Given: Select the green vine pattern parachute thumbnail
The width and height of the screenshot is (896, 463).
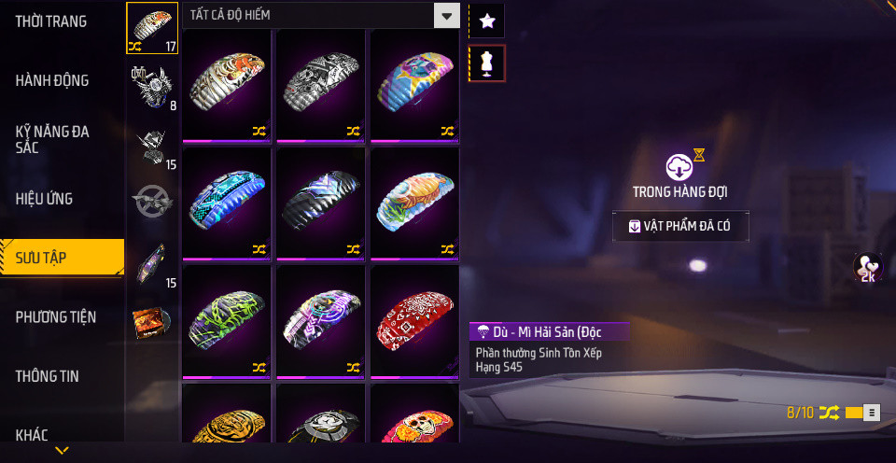Looking at the screenshot, I should pos(227,321).
